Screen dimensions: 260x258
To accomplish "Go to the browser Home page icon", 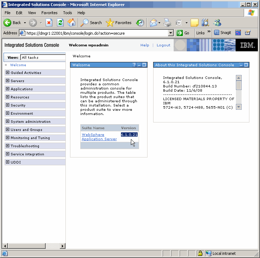I will pos(71,23).
